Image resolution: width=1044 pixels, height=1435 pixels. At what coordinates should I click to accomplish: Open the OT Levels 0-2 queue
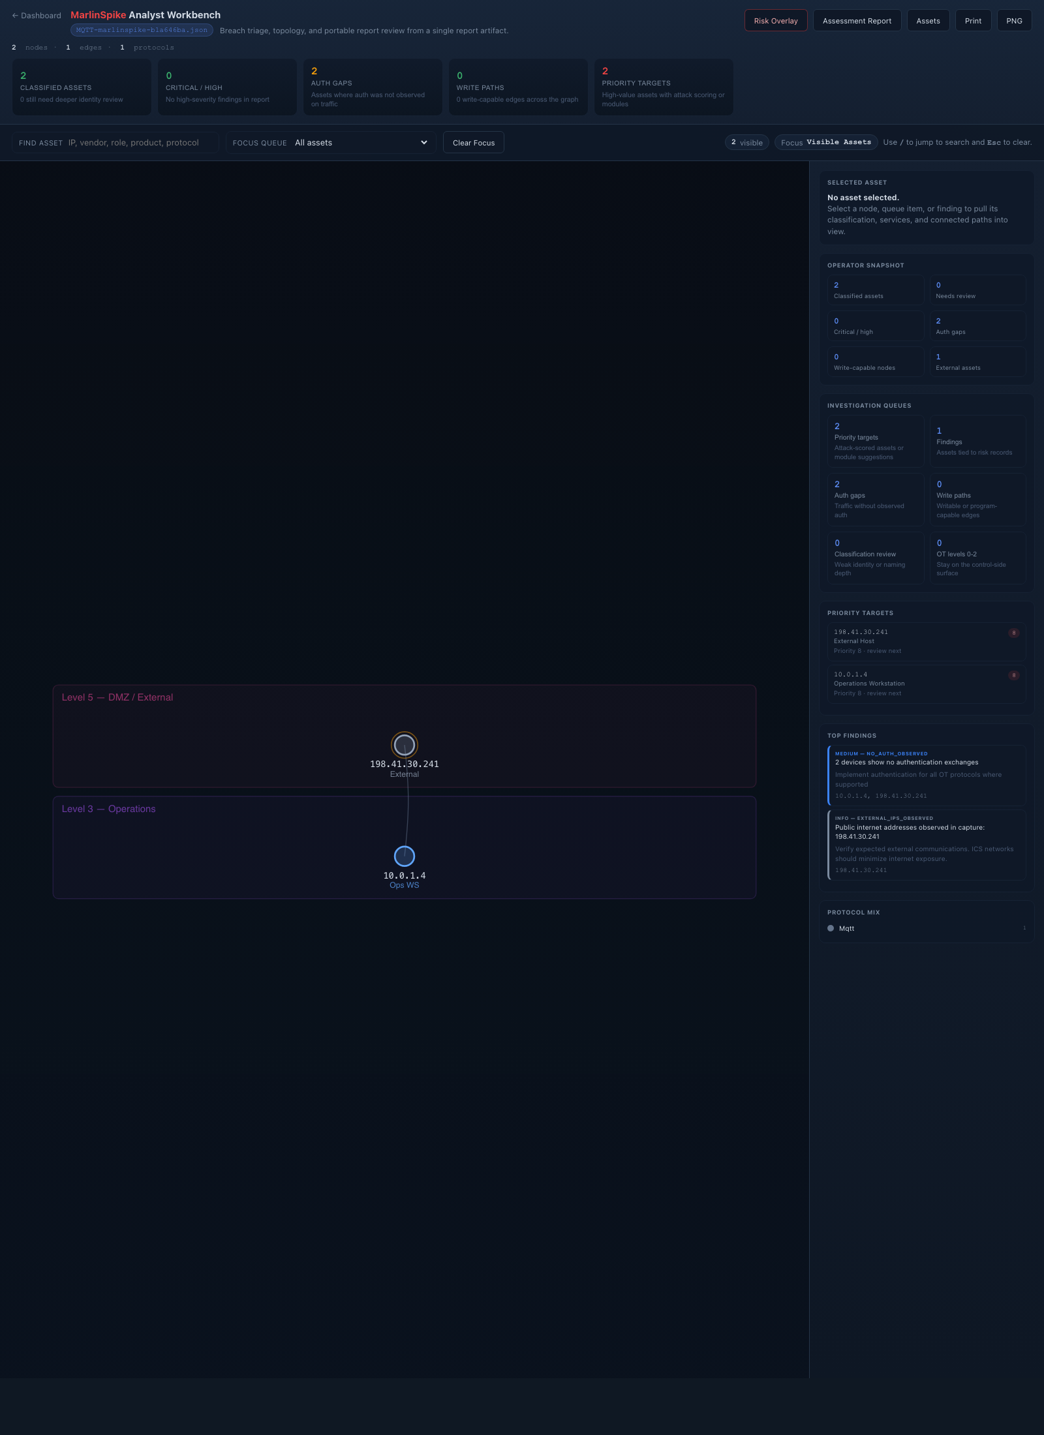(977, 558)
